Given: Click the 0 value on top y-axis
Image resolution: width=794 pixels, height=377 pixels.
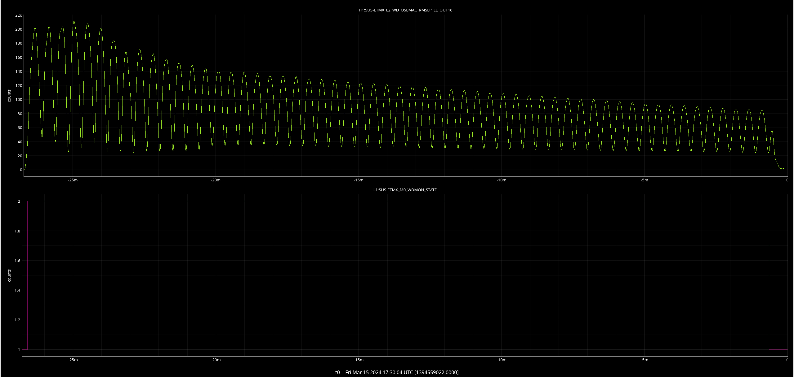Looking at the screenshot, I should (21, 170).
